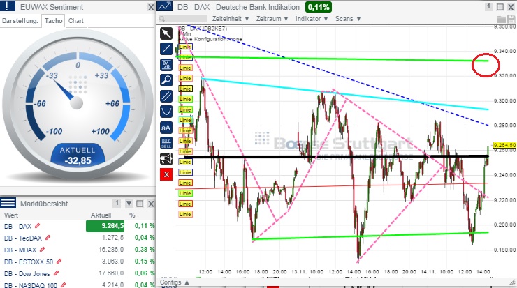
Task: Sort by the % column header
Action: coord(132,215)
